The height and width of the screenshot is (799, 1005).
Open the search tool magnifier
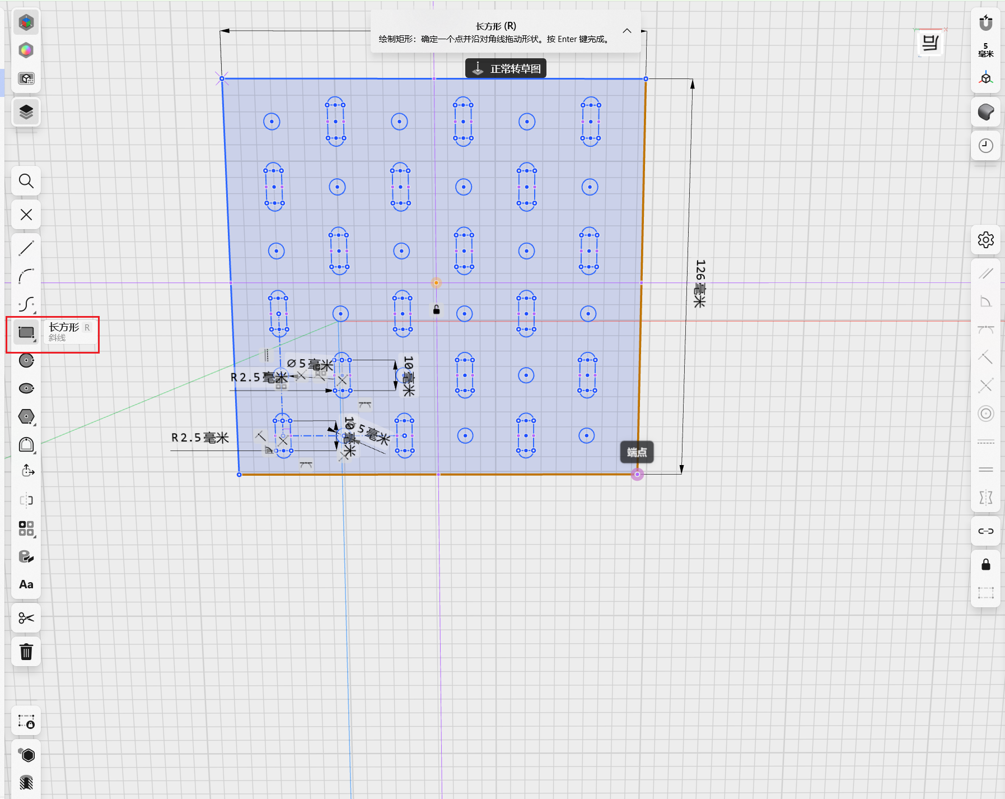click(x=26, y=181)
